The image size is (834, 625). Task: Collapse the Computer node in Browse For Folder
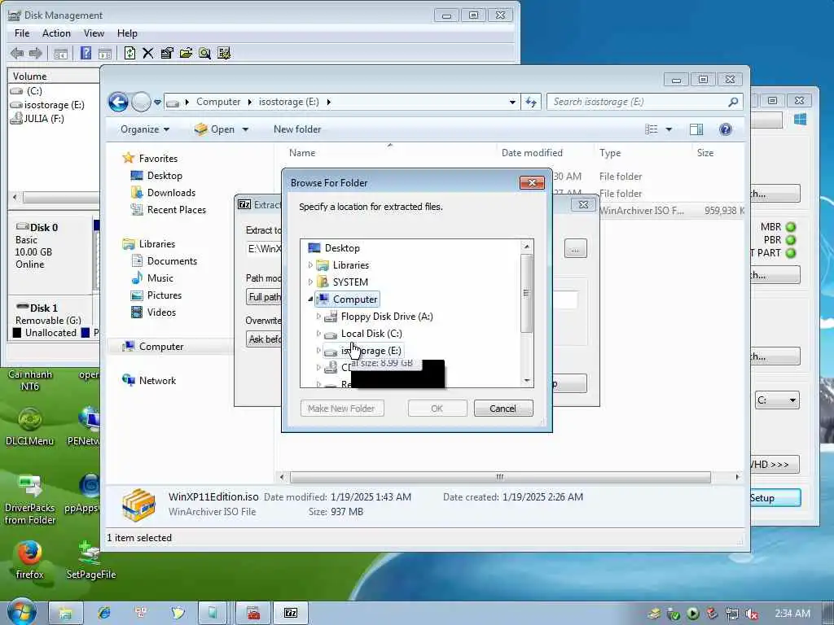(310, 299)
